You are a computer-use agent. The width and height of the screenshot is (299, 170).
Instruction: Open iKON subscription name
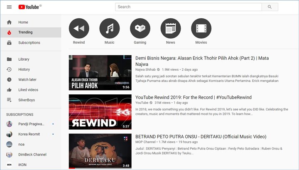pos(22,165)
